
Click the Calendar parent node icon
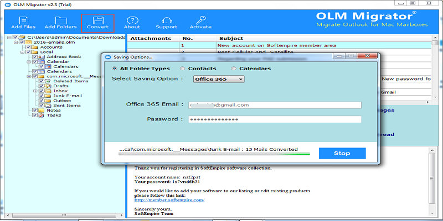42,61
